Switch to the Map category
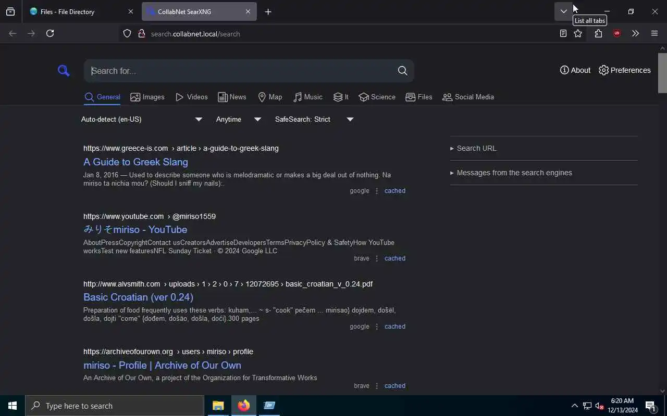667x416 pixels. pyautogui.click(x=270, y=97)
